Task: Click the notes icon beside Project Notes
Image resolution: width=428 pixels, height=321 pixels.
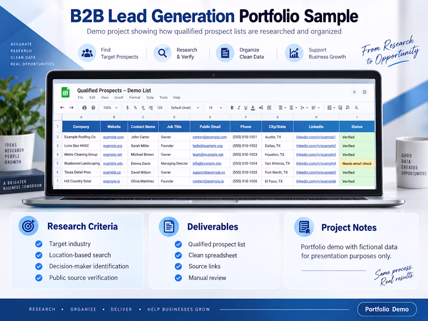Action: point(304,227)
